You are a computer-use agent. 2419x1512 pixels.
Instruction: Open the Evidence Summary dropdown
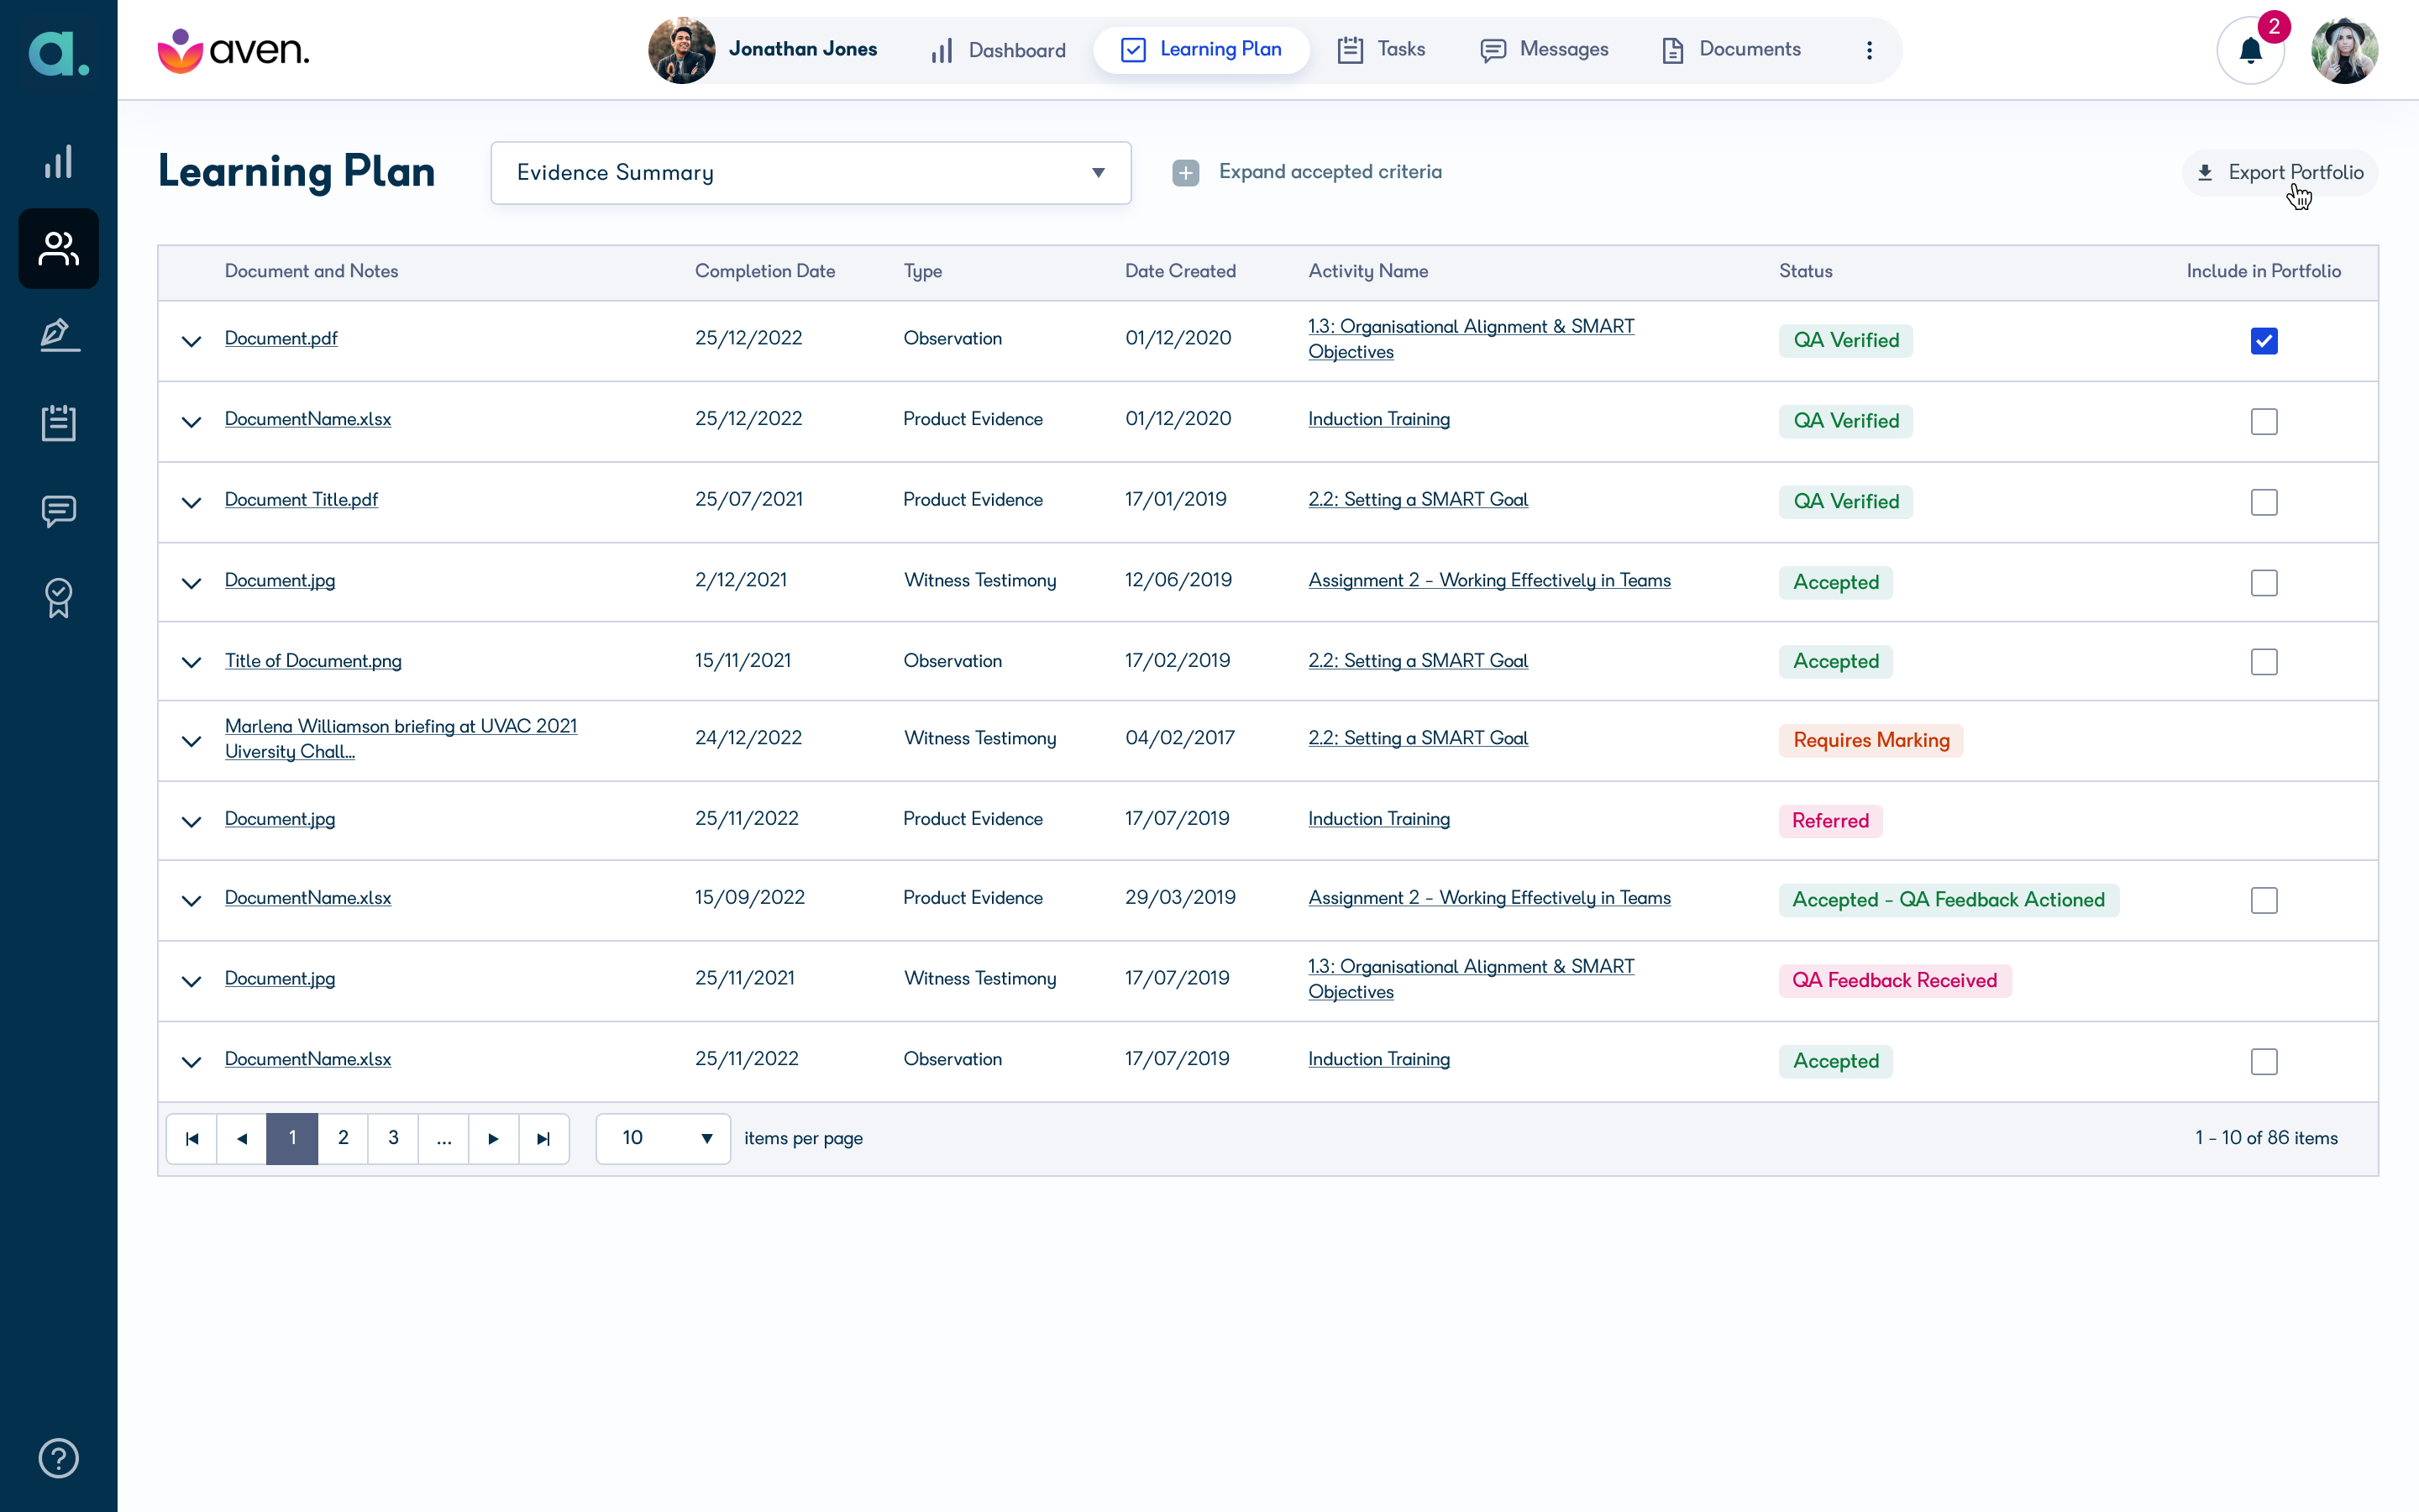click(811, 173)
